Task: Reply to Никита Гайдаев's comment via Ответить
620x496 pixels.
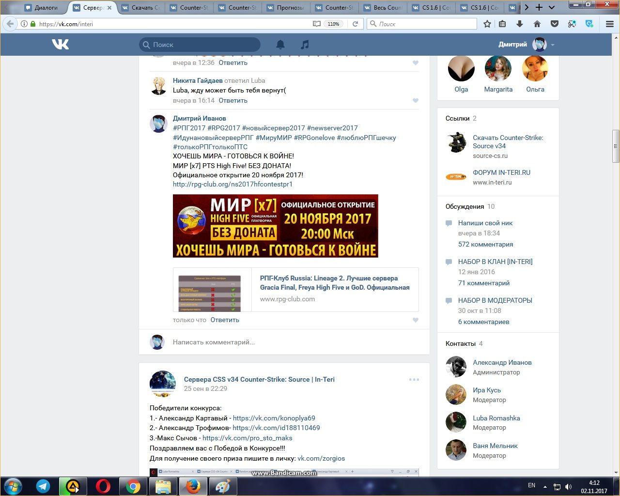Action: 233,101
